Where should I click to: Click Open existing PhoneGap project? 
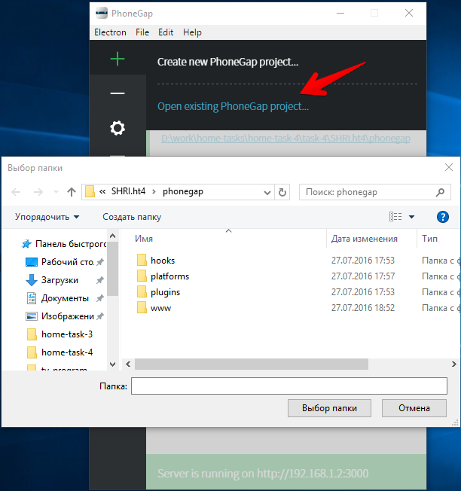click(x=233, y=106)
